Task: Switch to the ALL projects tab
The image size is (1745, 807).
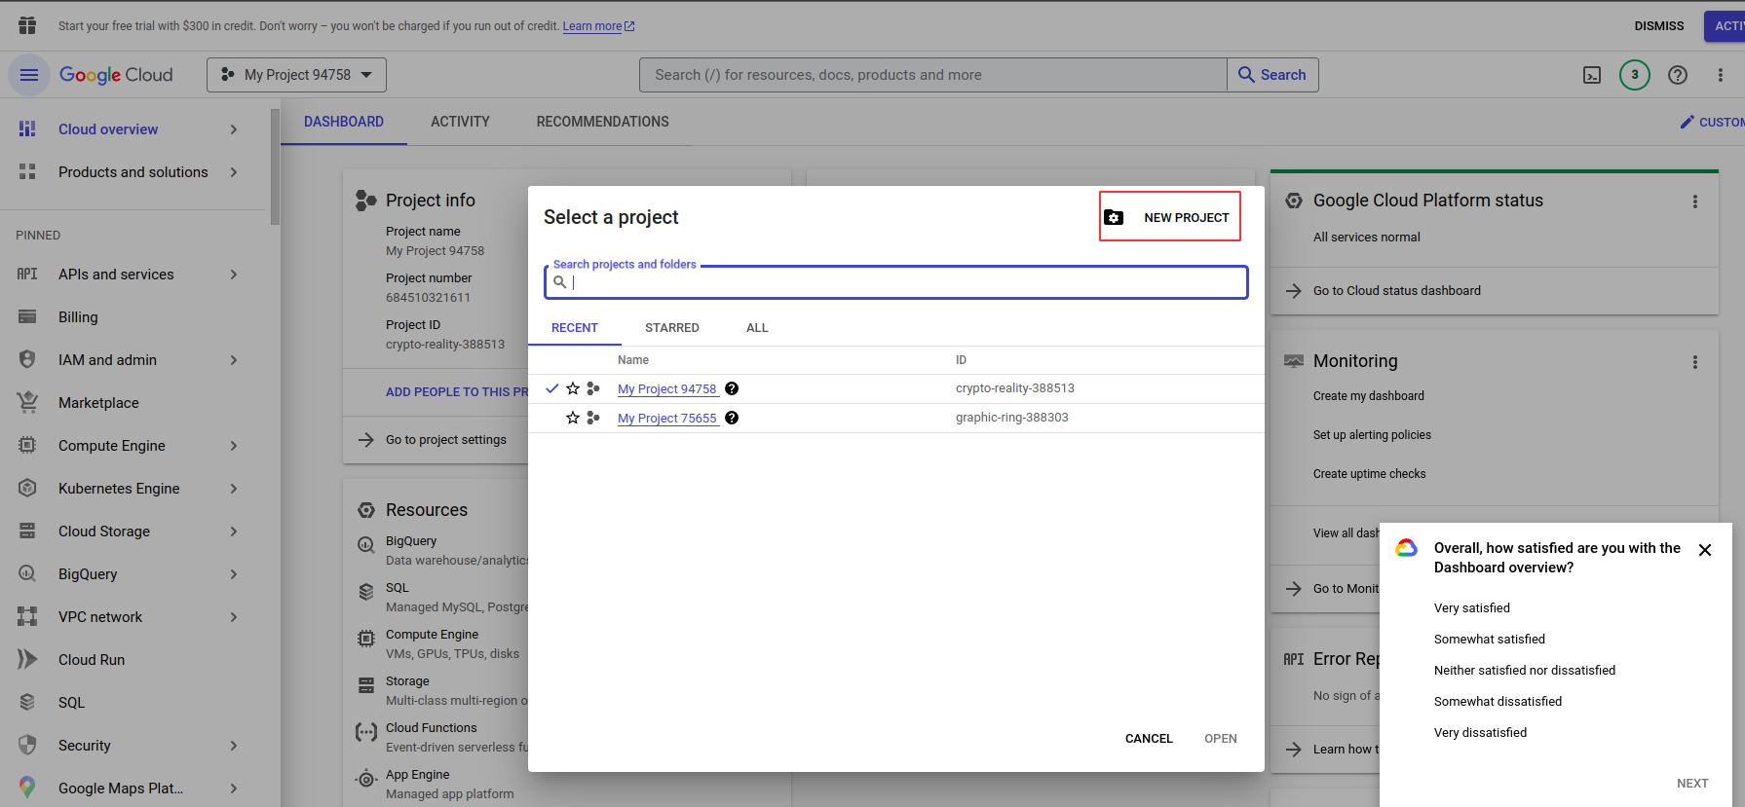Action: click(757, 328)
